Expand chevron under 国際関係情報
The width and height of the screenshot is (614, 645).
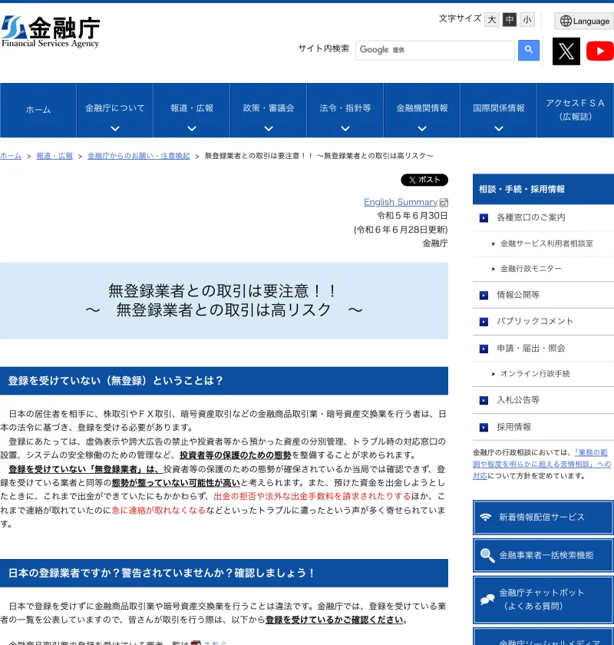point(499,128)
